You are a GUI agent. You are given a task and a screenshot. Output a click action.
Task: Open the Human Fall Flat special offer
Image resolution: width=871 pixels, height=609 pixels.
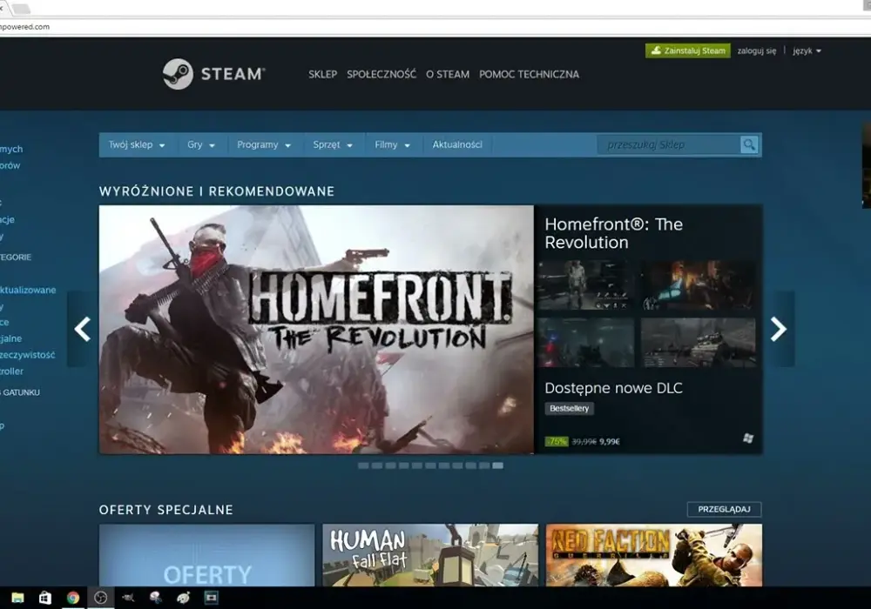point(430,555)
